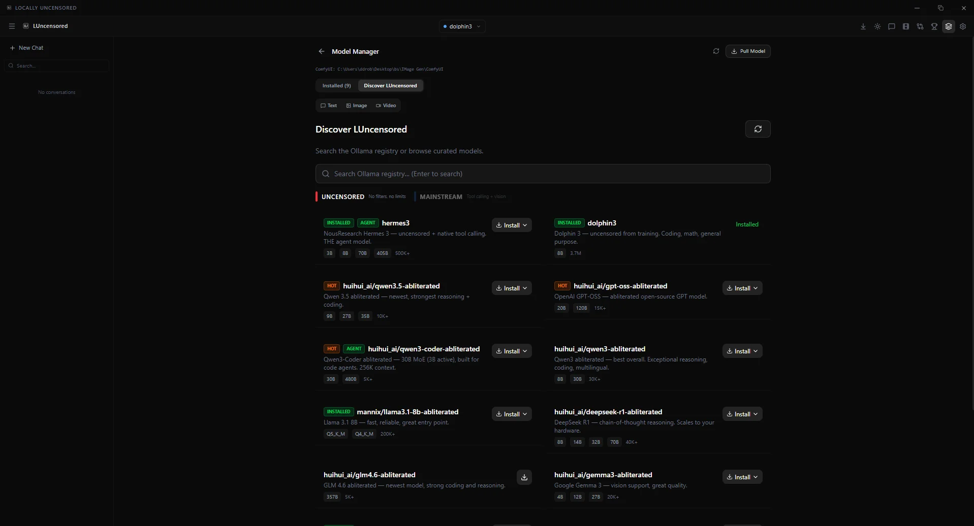Click the plus icon for New Chat

click(13, 48)
